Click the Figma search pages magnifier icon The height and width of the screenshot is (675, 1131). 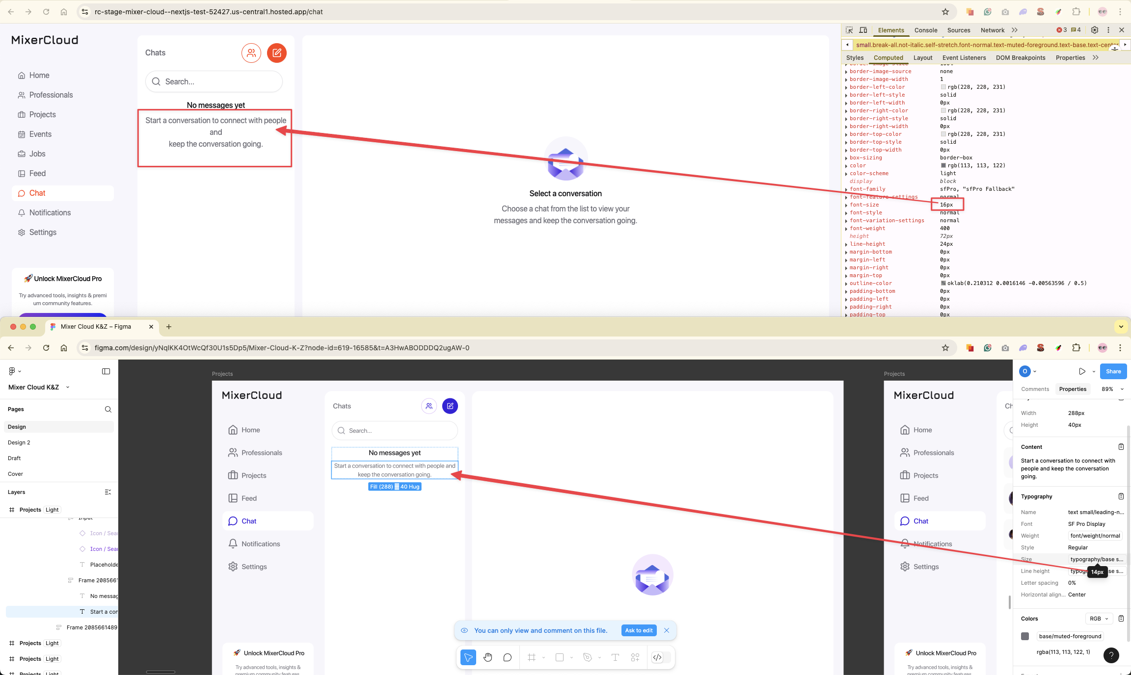tap(108, 409)
